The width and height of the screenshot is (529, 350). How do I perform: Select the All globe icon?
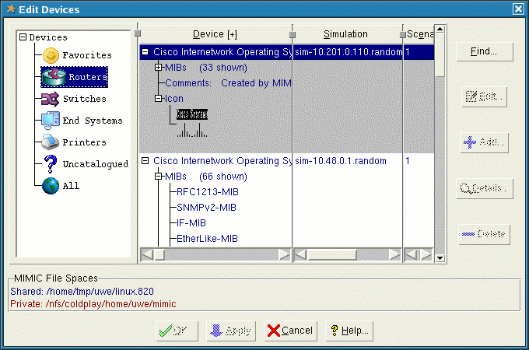pyautogui.click(x=51, y=186)
